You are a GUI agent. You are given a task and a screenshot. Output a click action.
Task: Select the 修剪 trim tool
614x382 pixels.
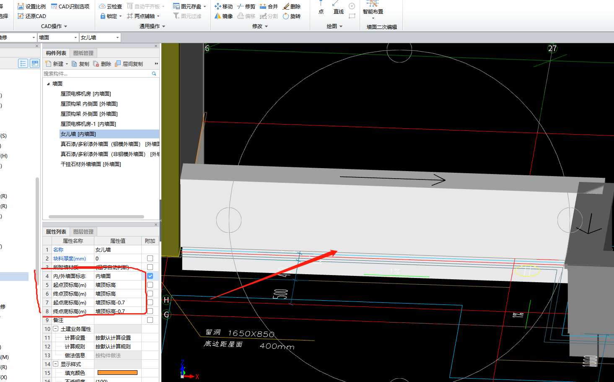tap(246, 6)
